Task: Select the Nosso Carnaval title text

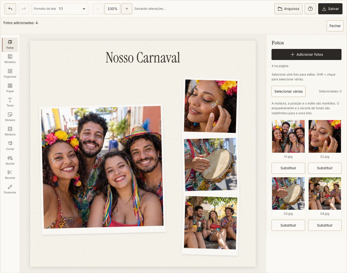Action: pos(143,58)
